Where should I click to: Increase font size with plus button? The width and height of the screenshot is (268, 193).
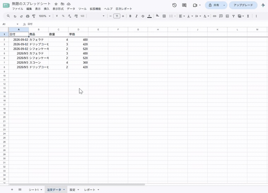click(x=123, y=16)
